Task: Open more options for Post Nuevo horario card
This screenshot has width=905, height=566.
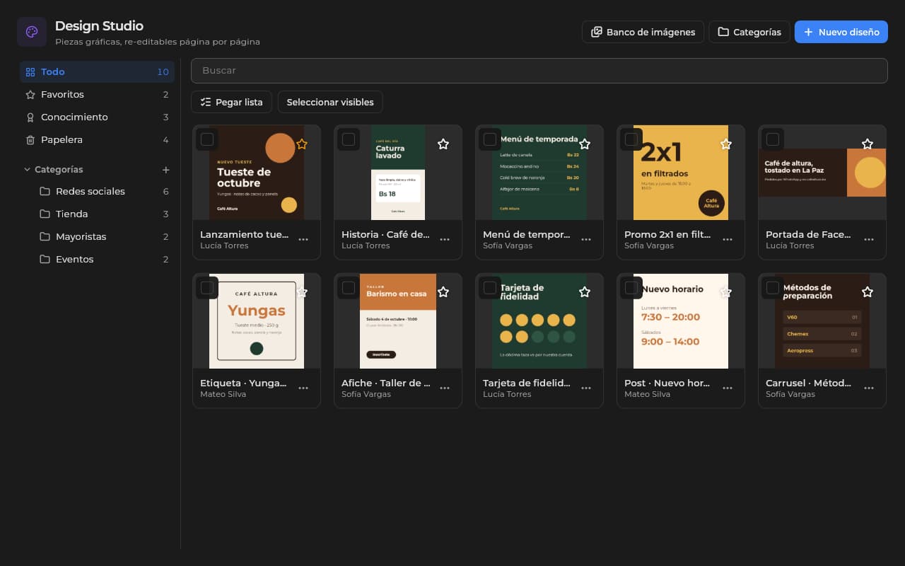Action: coord(728,388)
